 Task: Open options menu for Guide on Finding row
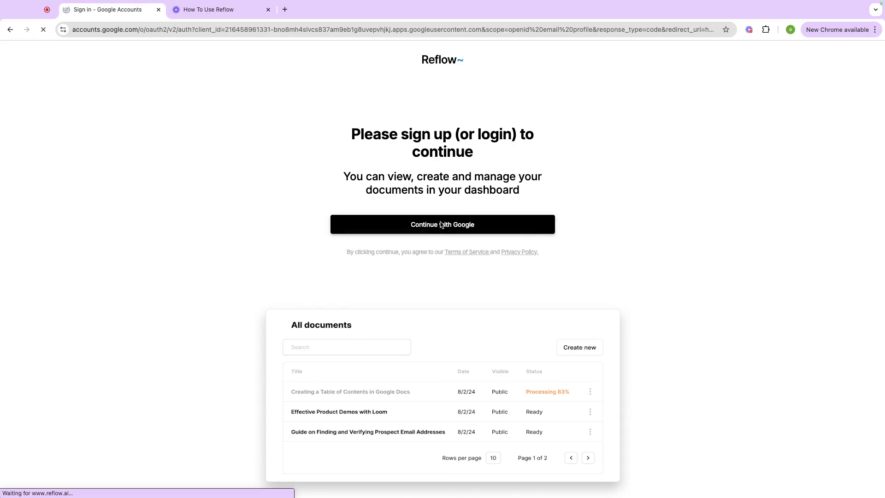coord(590,432)
